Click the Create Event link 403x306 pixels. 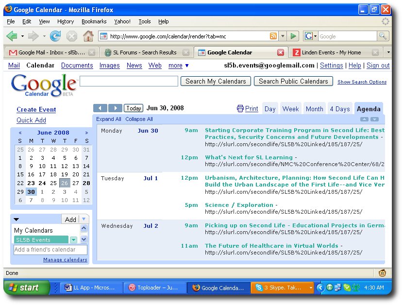point(36,110)
